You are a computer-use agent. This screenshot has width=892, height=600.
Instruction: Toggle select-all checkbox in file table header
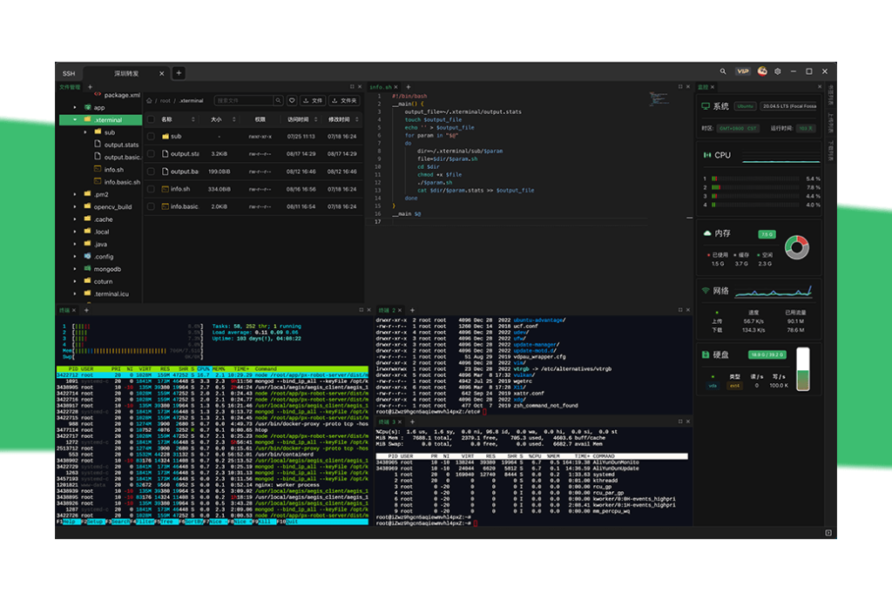[x=151, y=119]
